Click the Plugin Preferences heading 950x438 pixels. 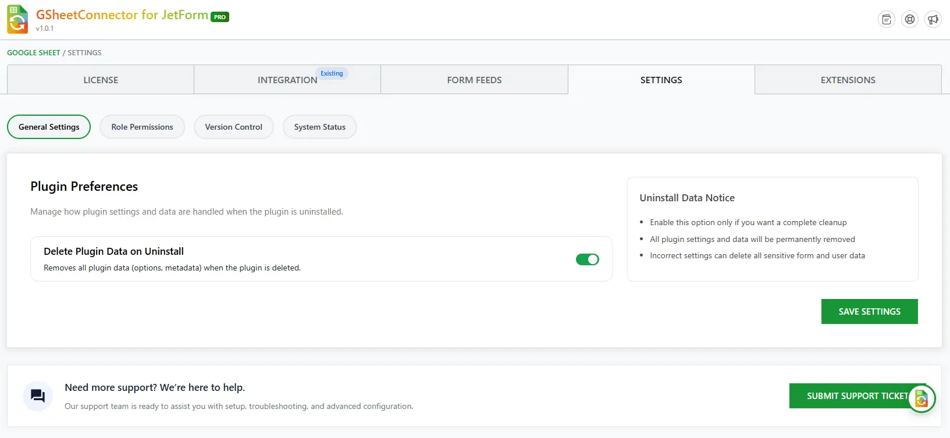pos(84,186)
